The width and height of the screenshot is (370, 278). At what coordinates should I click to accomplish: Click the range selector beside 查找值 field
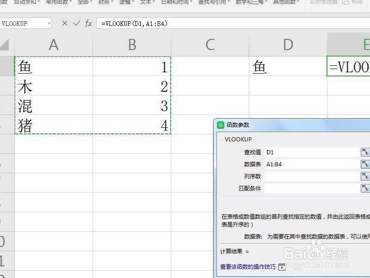click(365, 152)
